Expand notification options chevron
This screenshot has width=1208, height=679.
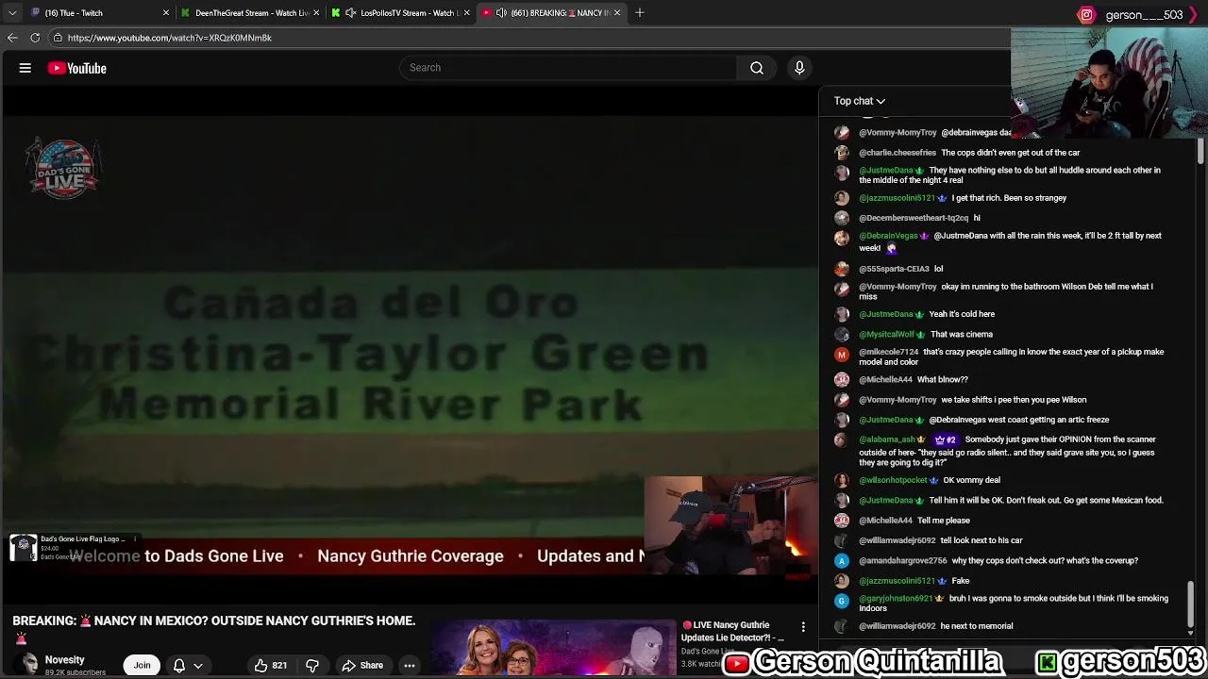tap(198, 666)
